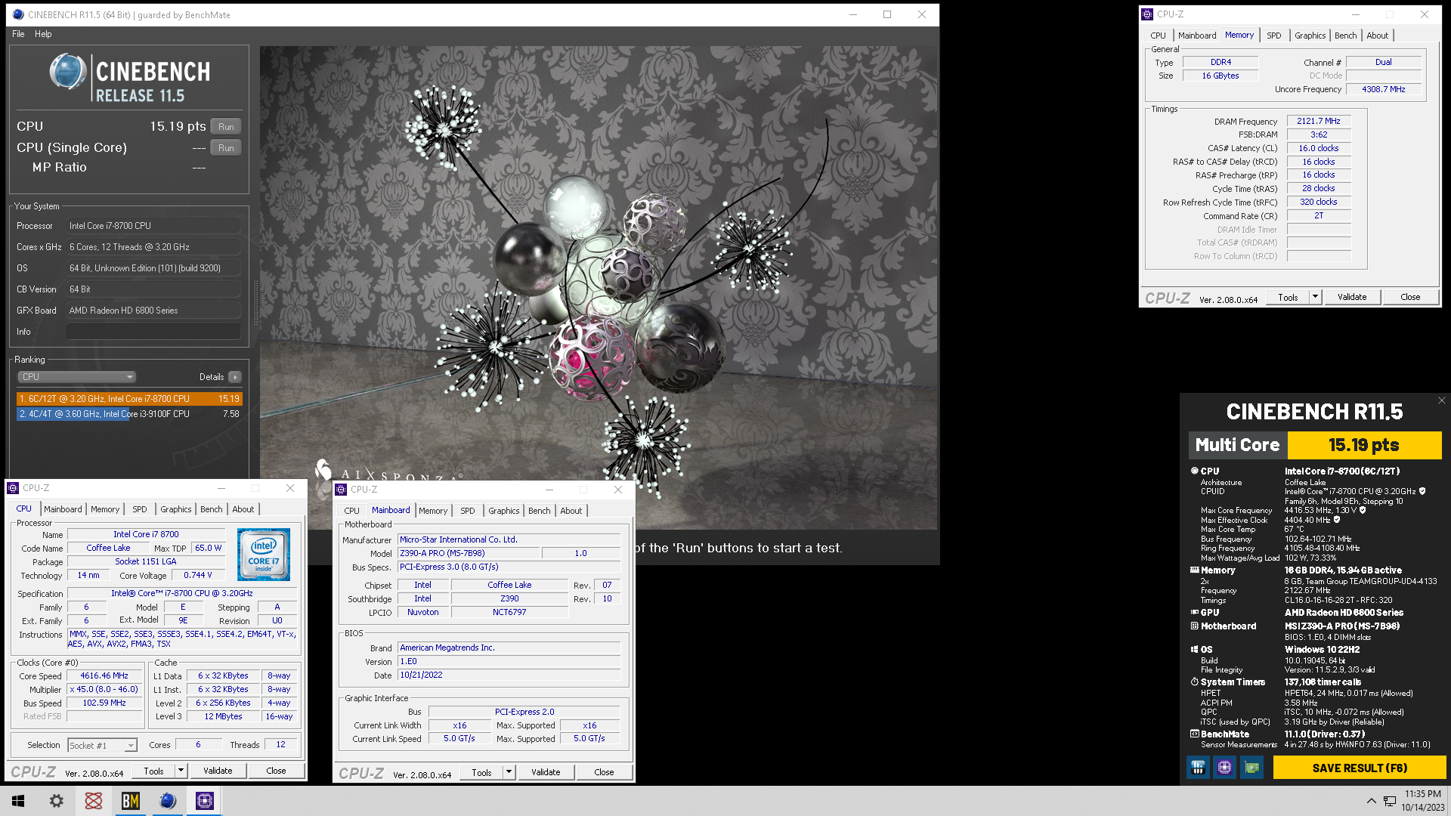Image resolution: width=1451 pixels, height=816 pixels.
Task: Switch to SPD tab in CPU-Z Memory window
Action: (x=1273, y=36)
